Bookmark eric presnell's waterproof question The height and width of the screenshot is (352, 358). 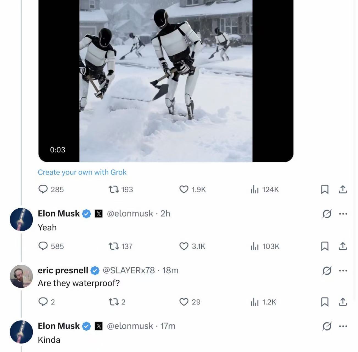(325, 302)
